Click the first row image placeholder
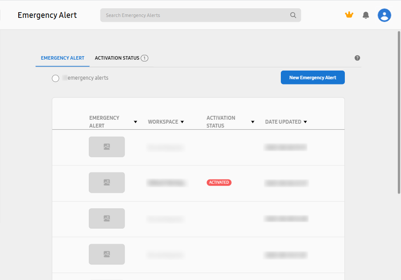Image resolution: width=401 pixels, height=280 pixels. point(107,147)
